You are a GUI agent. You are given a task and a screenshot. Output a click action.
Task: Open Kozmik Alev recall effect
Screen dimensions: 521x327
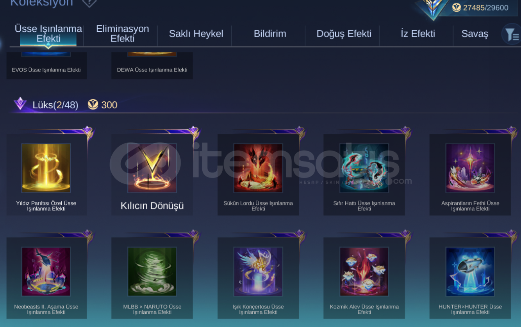tap(364, 271)
